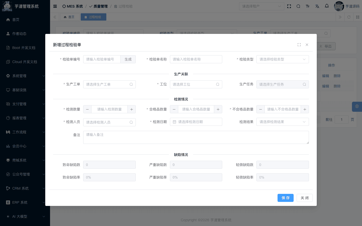Save the form with 保存 button
The width and height of the screenshot is (362, 226).
click(x=285, y=198)
